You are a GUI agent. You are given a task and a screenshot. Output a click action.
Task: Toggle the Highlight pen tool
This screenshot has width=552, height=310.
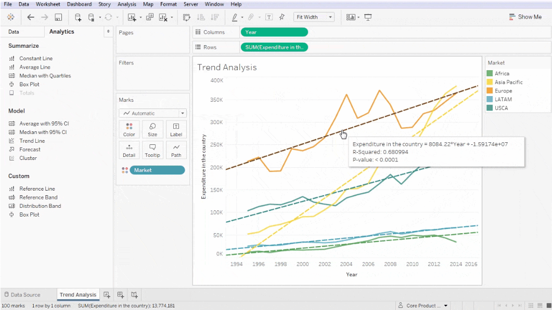pos(236,17)
